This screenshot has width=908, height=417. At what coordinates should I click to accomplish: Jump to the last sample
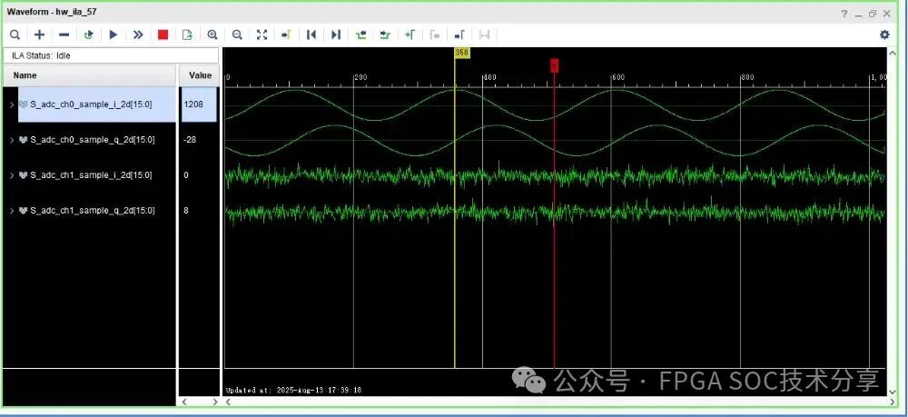point(336,35)
